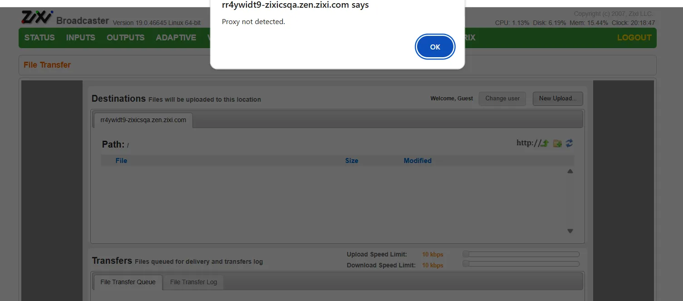The height and width of the screenshot is (301, 683).
Task: Sort by the Size column header
Action: click(x=352, y=161)
